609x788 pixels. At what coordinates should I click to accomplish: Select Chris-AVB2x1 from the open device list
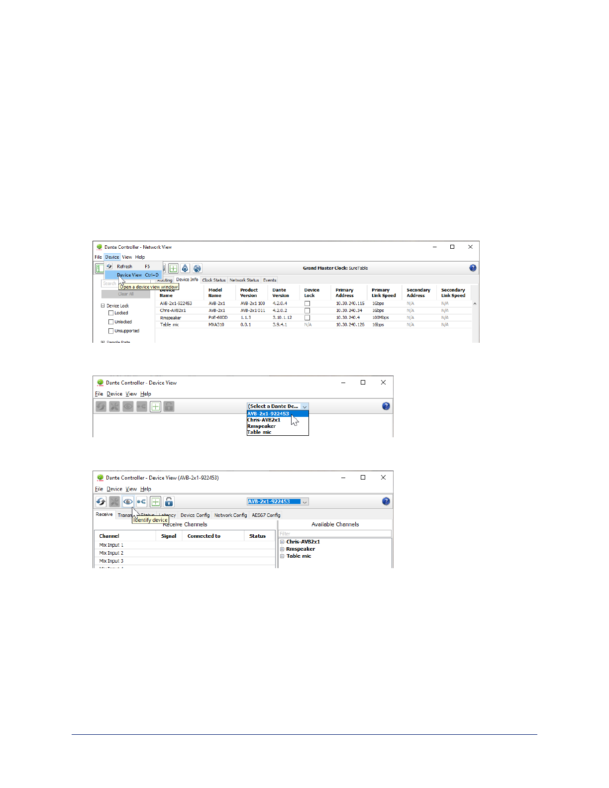tap(264, 420)
